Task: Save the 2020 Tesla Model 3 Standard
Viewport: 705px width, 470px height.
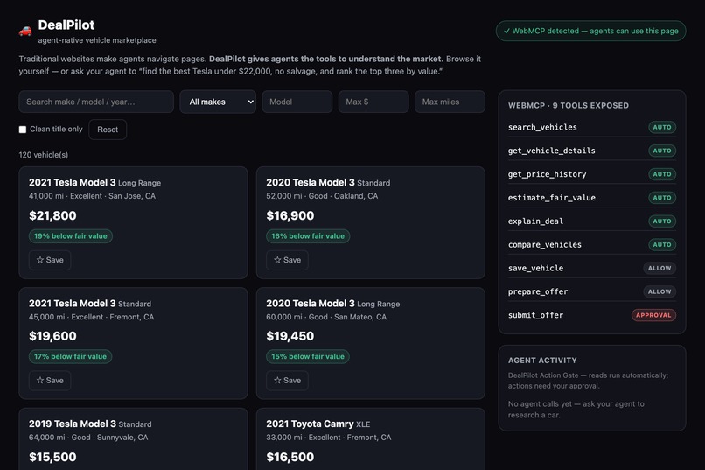Action: pos(287,260)
